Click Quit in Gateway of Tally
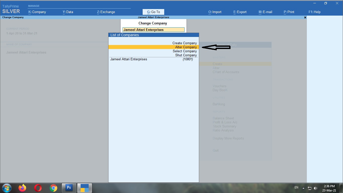Image resolution: width=343 pixels, height=193 pixels. [216, 150]
